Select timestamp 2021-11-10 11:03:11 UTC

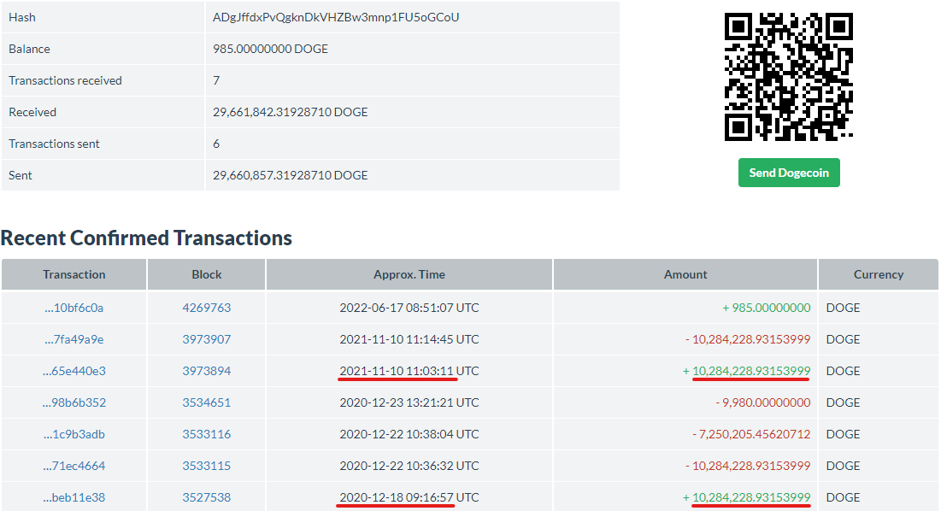(409, 371)
